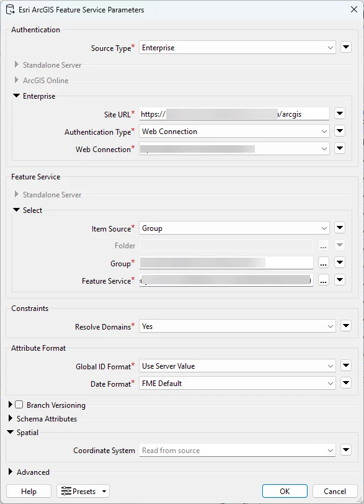364x504 pixels.
Task: Expand the Advanced section
Action: [11, 472]
